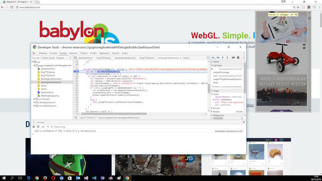Switch to the Network tab in DevTools

tap(73, 53)
